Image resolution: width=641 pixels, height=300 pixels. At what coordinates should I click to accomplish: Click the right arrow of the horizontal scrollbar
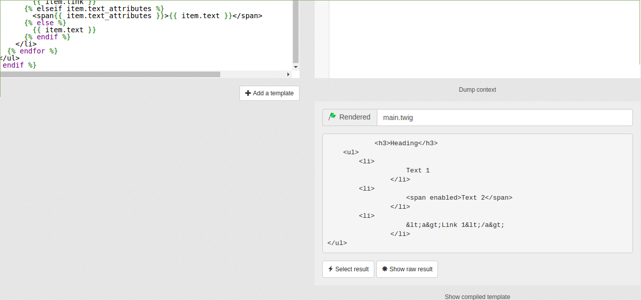pos(288,74)
